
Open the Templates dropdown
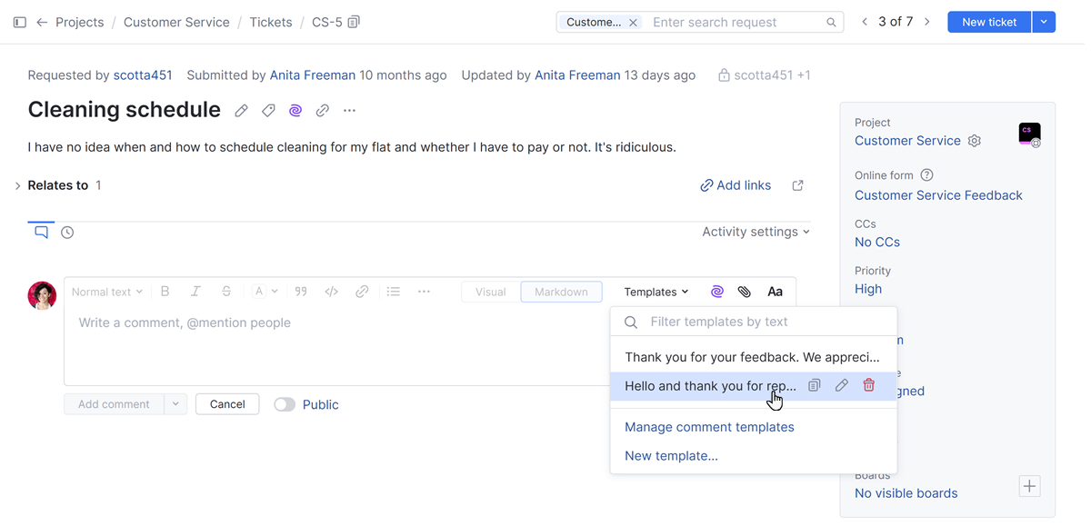pyautogui.click(x=656, y=291)
